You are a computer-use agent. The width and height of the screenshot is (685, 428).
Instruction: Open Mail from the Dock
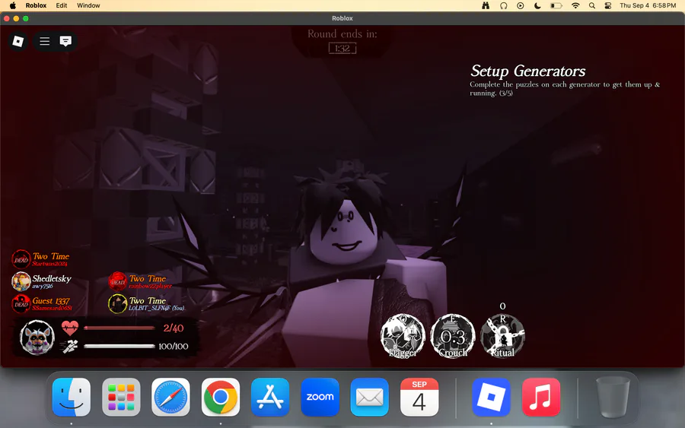tap(370, 397)
